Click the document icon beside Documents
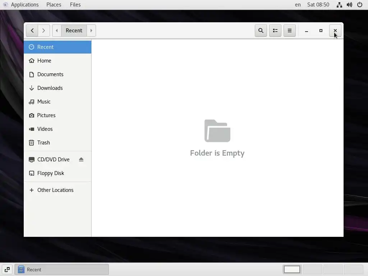This screenshot has width=368, height=276. coord(32,74)
